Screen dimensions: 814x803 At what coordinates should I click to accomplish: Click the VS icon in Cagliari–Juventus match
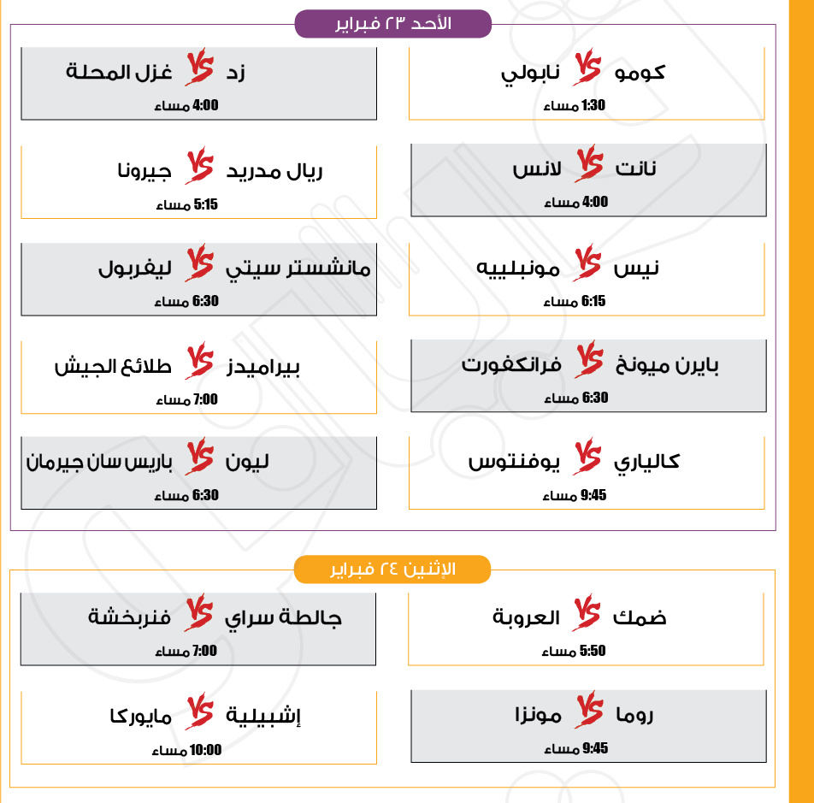pyautogui.click(x=588, y=460)
